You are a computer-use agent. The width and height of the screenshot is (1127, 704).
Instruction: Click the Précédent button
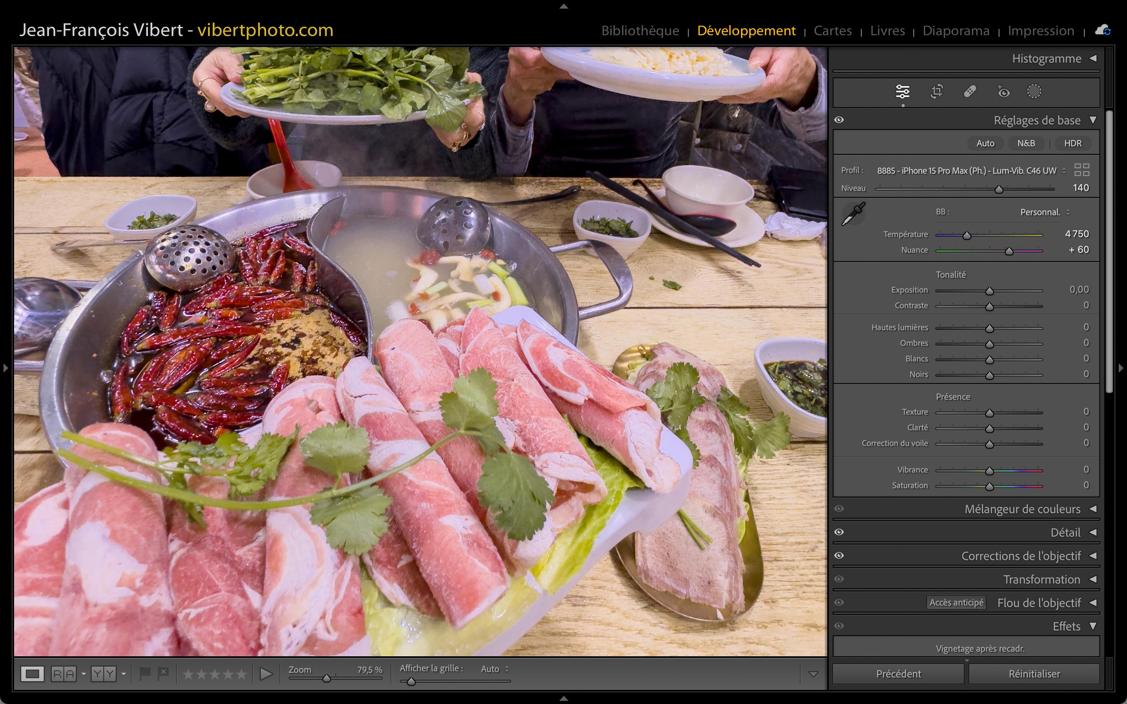click(x=898, y=674)
